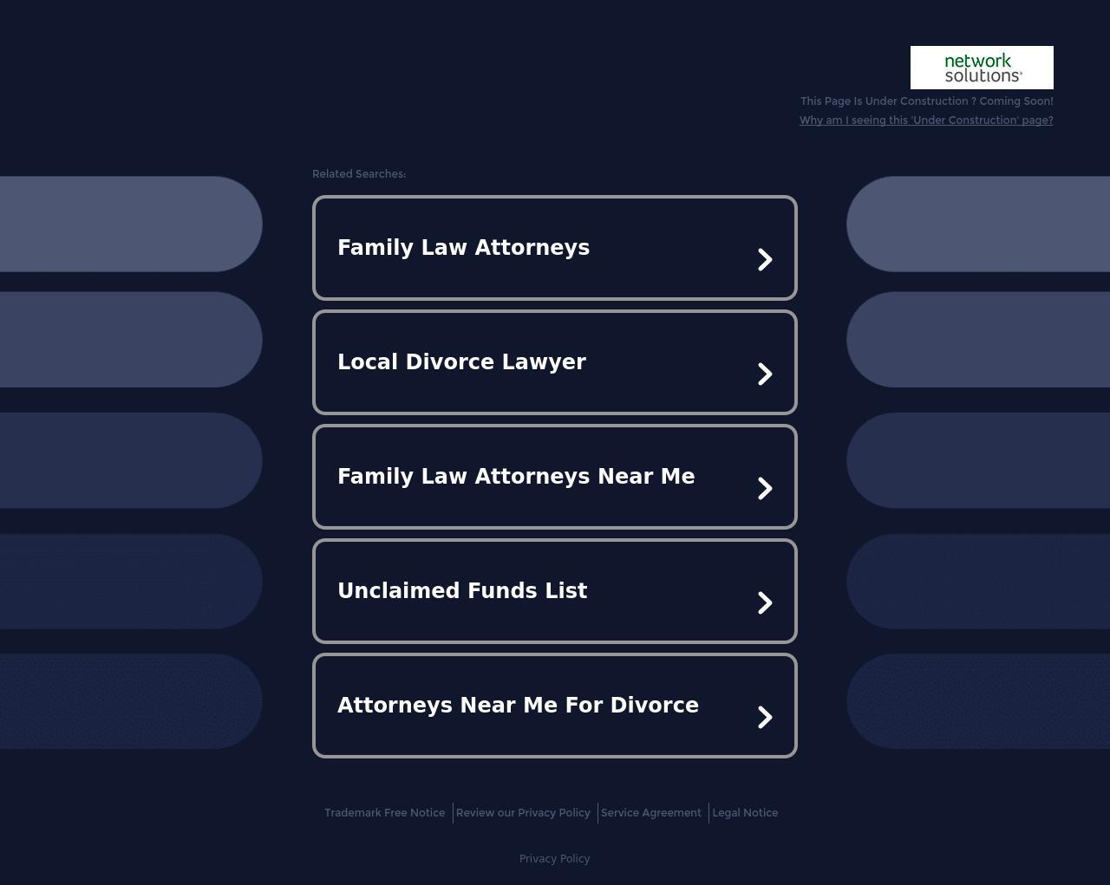Image resolution: width=1110 pixels, height=885 pixels.
Task: Click the chevron arrow beside Local Divorce Lawyer
Action: point(765,374)
